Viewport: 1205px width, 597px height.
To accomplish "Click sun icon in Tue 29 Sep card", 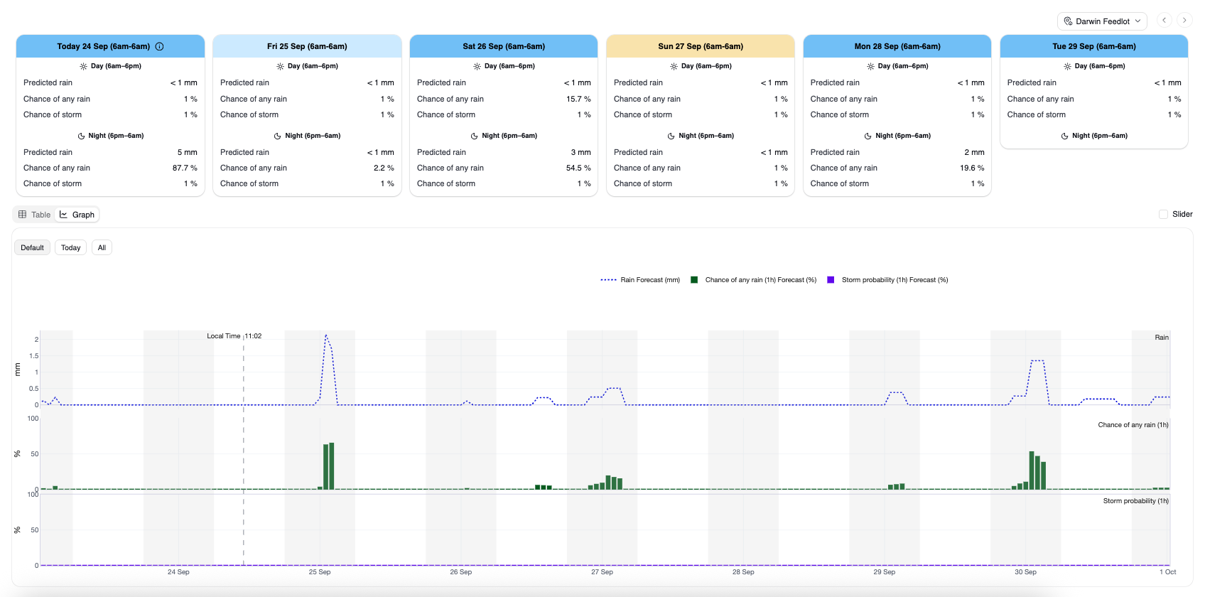I will (x=1068, y=66).
